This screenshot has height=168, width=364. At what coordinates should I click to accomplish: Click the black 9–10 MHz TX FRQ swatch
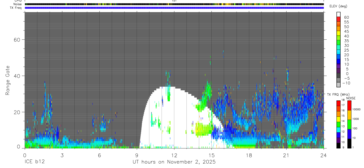click(x=339, y=145)
